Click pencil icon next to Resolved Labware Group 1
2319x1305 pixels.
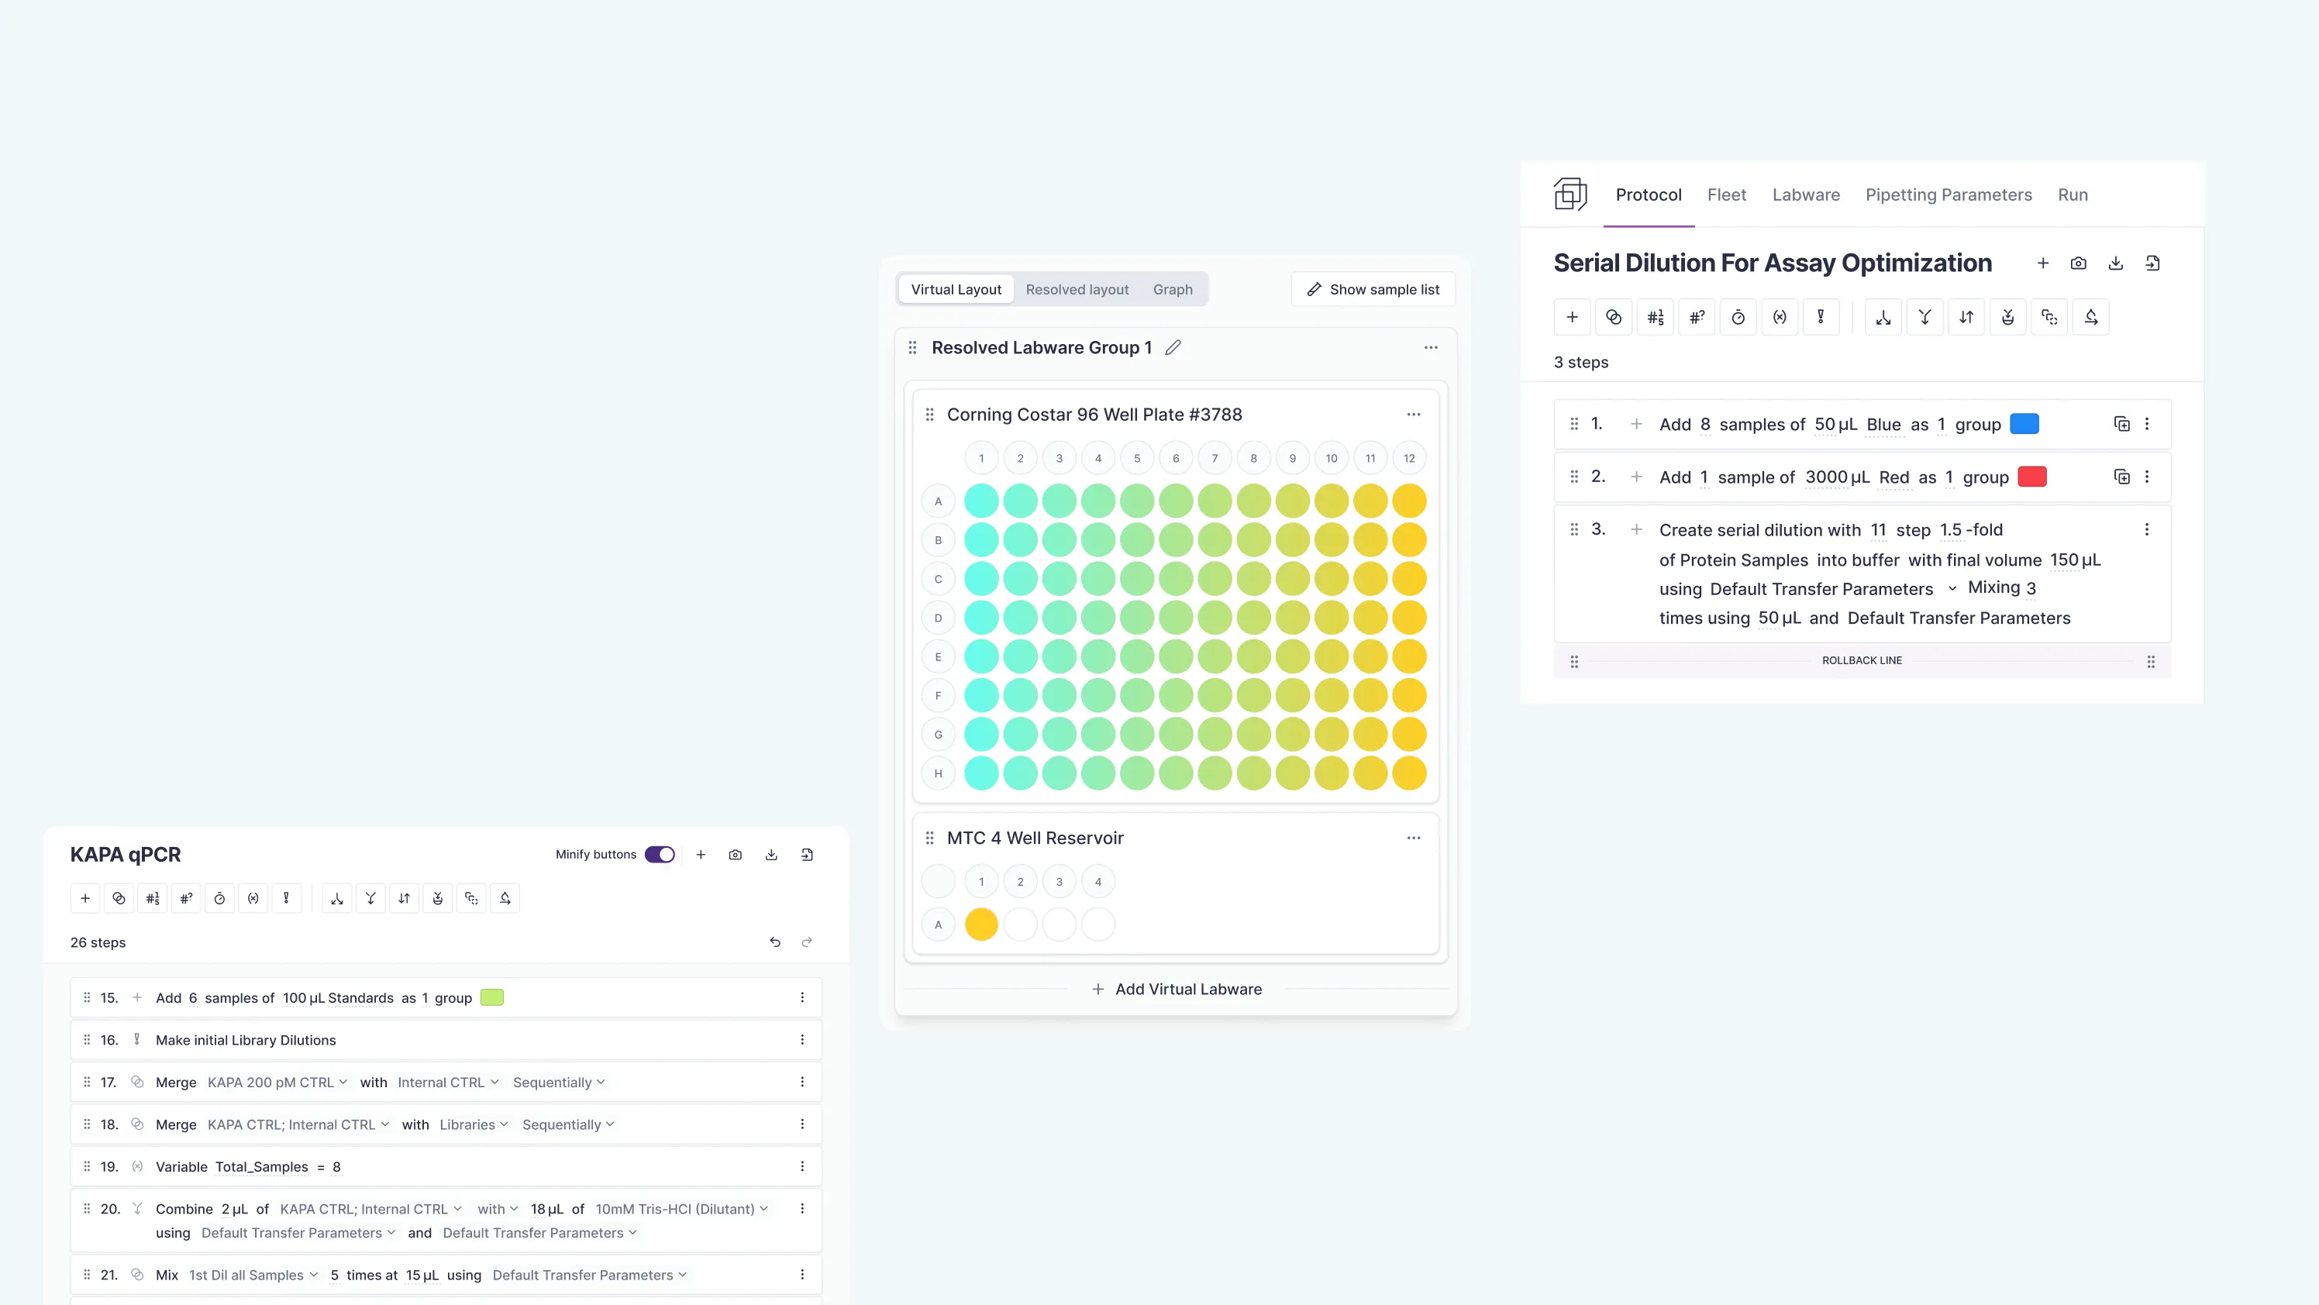point(1172,347)
